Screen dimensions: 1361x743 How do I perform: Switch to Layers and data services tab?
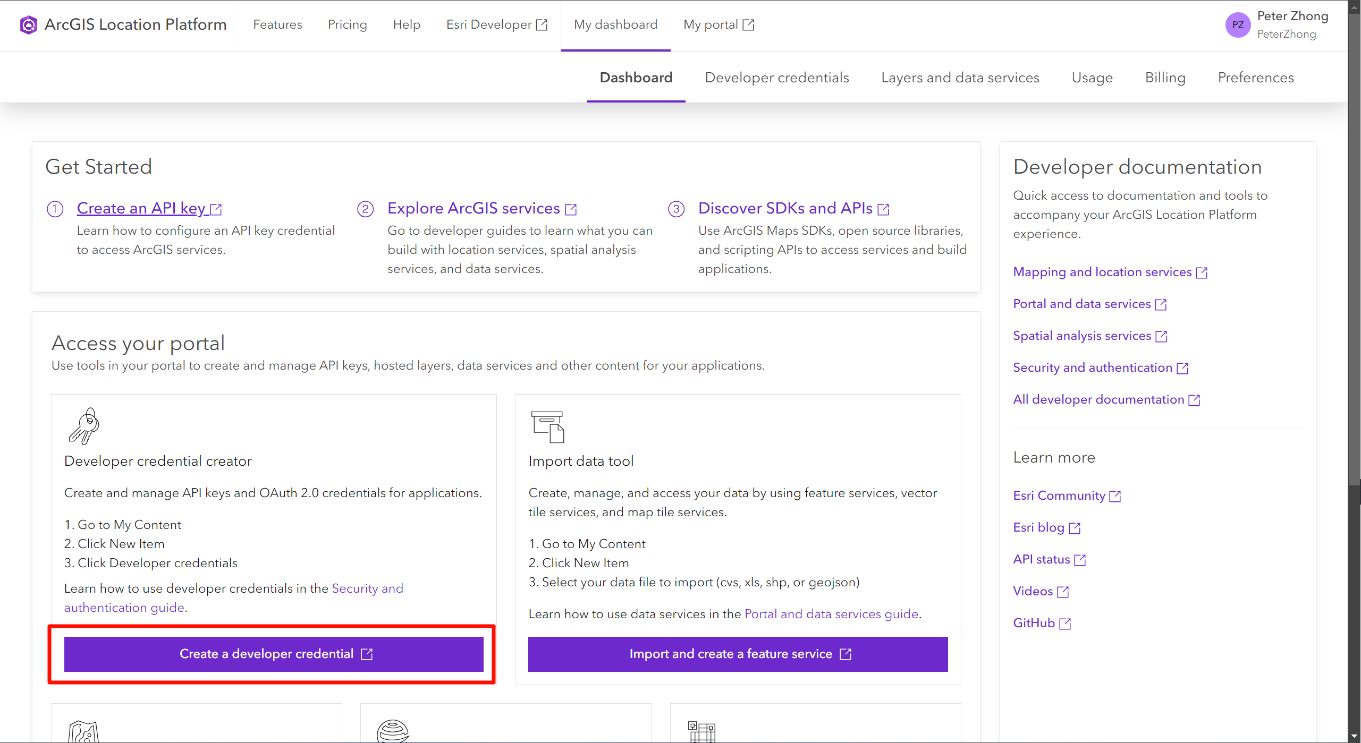tap(960, 78)
